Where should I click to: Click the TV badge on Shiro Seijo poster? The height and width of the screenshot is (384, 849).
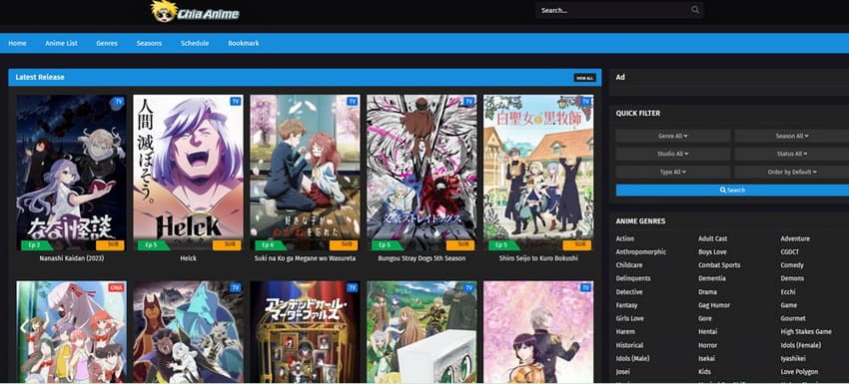pyautogui.click(x=585, y=101)
